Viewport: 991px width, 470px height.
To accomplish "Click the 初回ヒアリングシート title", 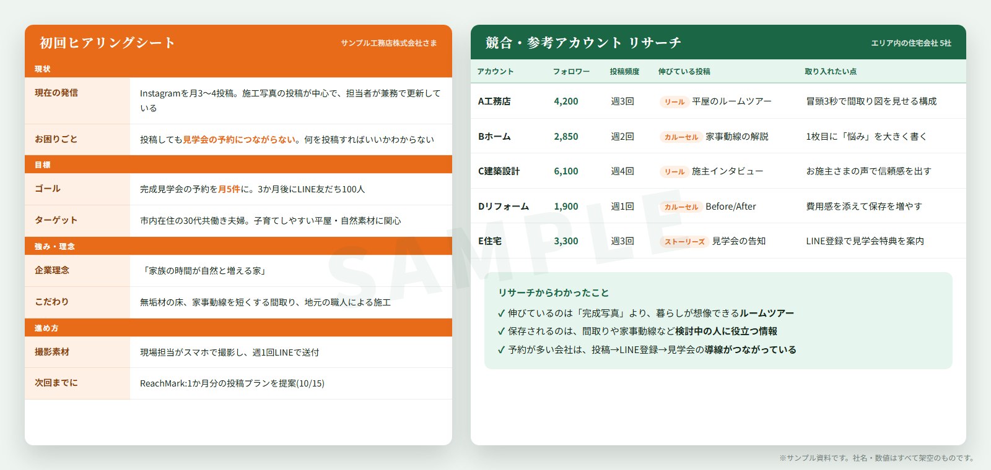I will pos(107,43).
